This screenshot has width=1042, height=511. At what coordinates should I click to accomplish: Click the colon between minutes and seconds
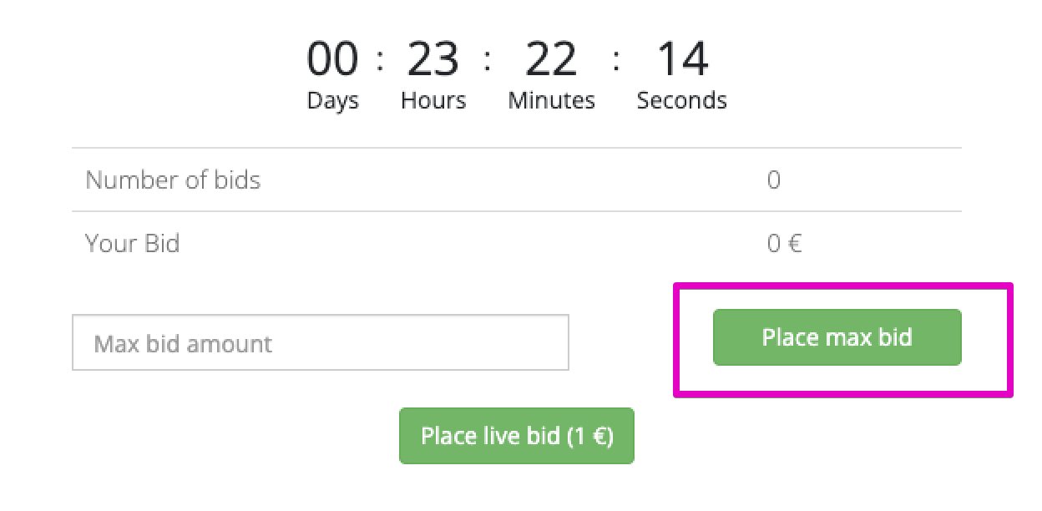[x=616, y=60]
